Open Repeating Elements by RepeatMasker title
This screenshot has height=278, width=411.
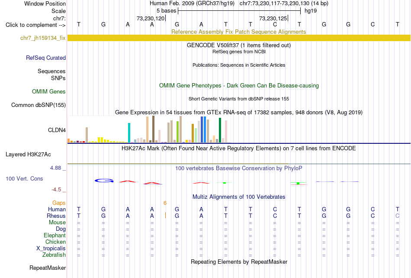click(x=239, y=262)
